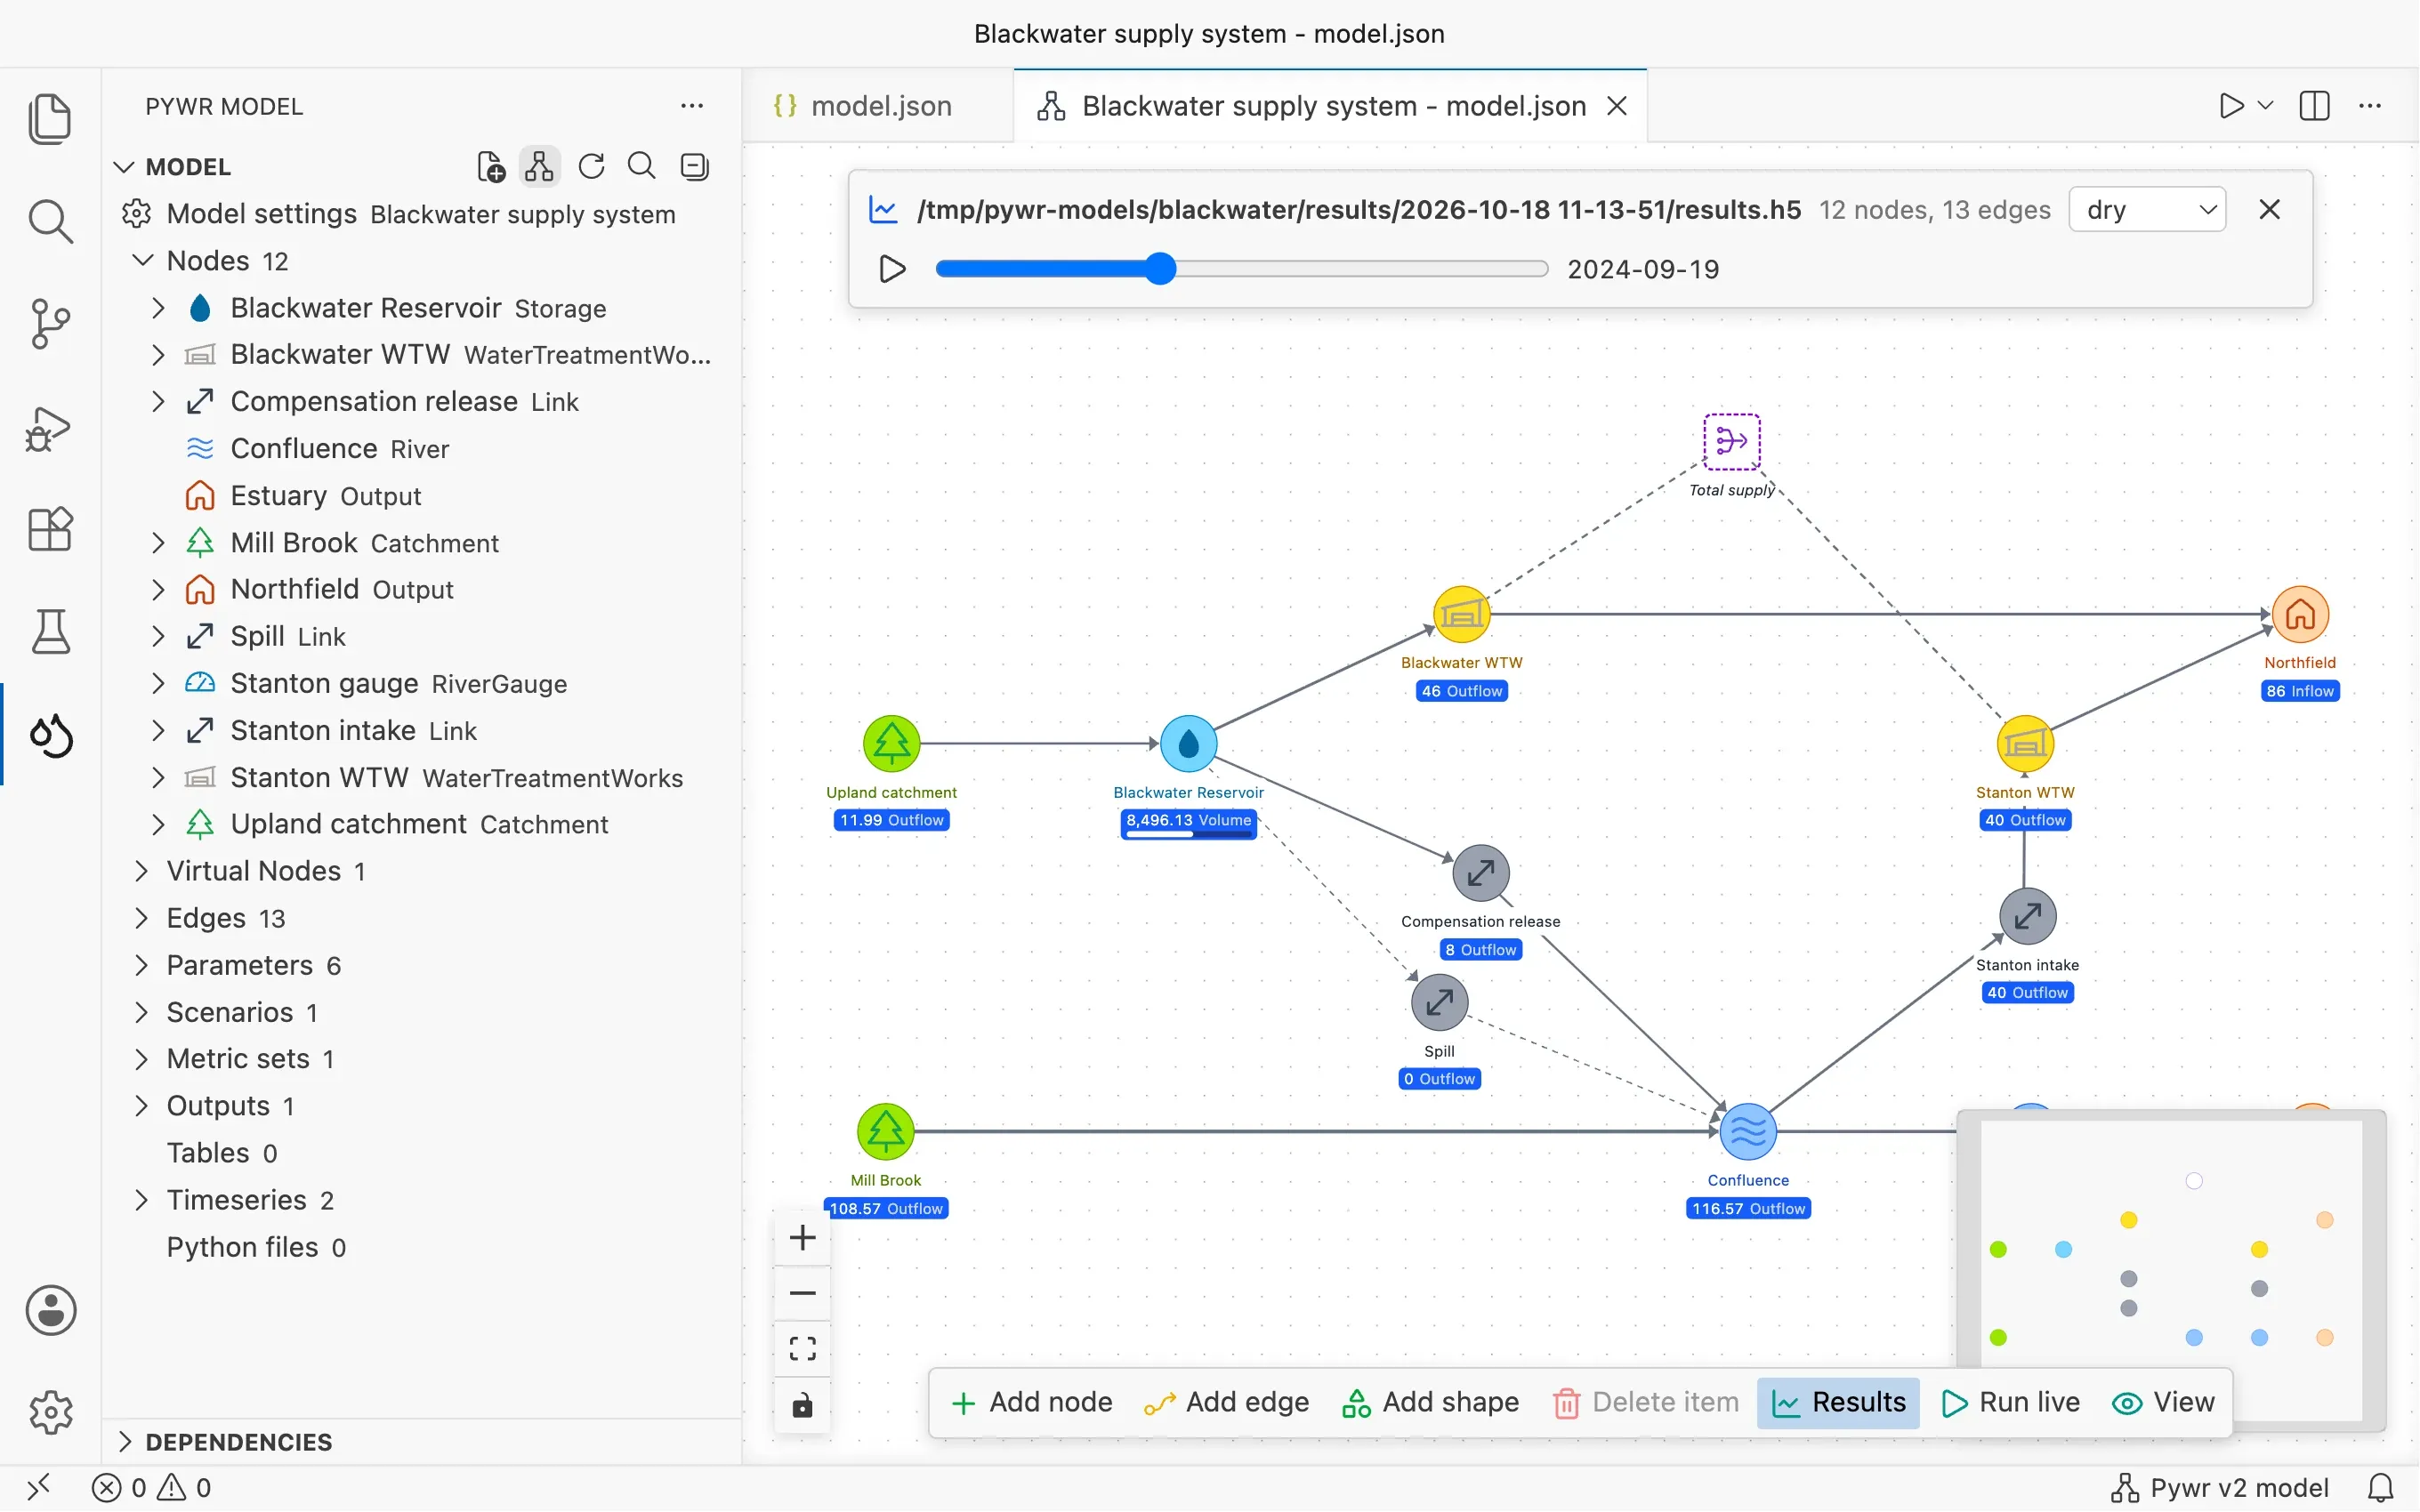The width and height of the screenshot is (2420, 1512).
Task: Toggle the Results overlay button
Action: [1838, 1402]
